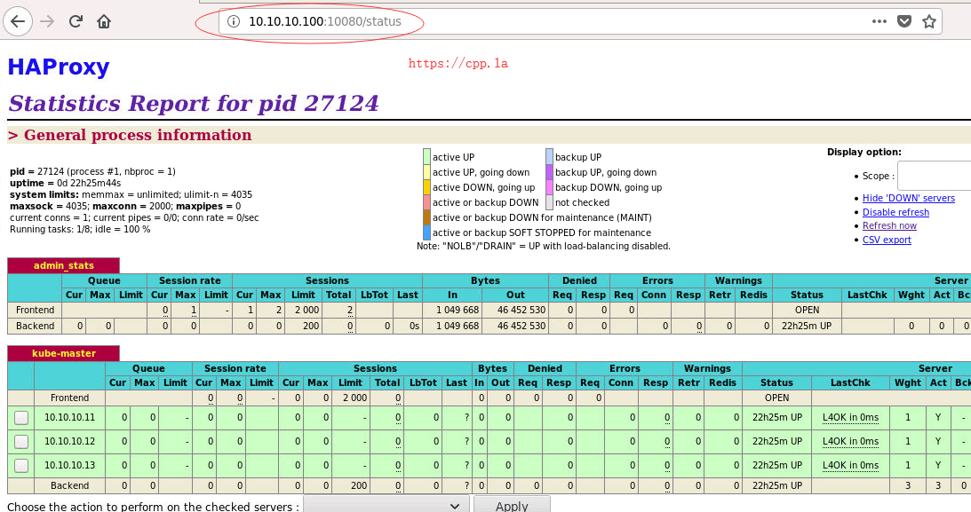Check the box for server 10.10.10.11
Viewport: 971px width, 512px height.
21,418
